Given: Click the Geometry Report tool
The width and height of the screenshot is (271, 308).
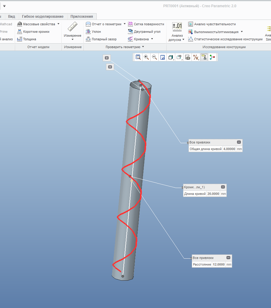Looking at the screenshot, I should tap(104, 24).
